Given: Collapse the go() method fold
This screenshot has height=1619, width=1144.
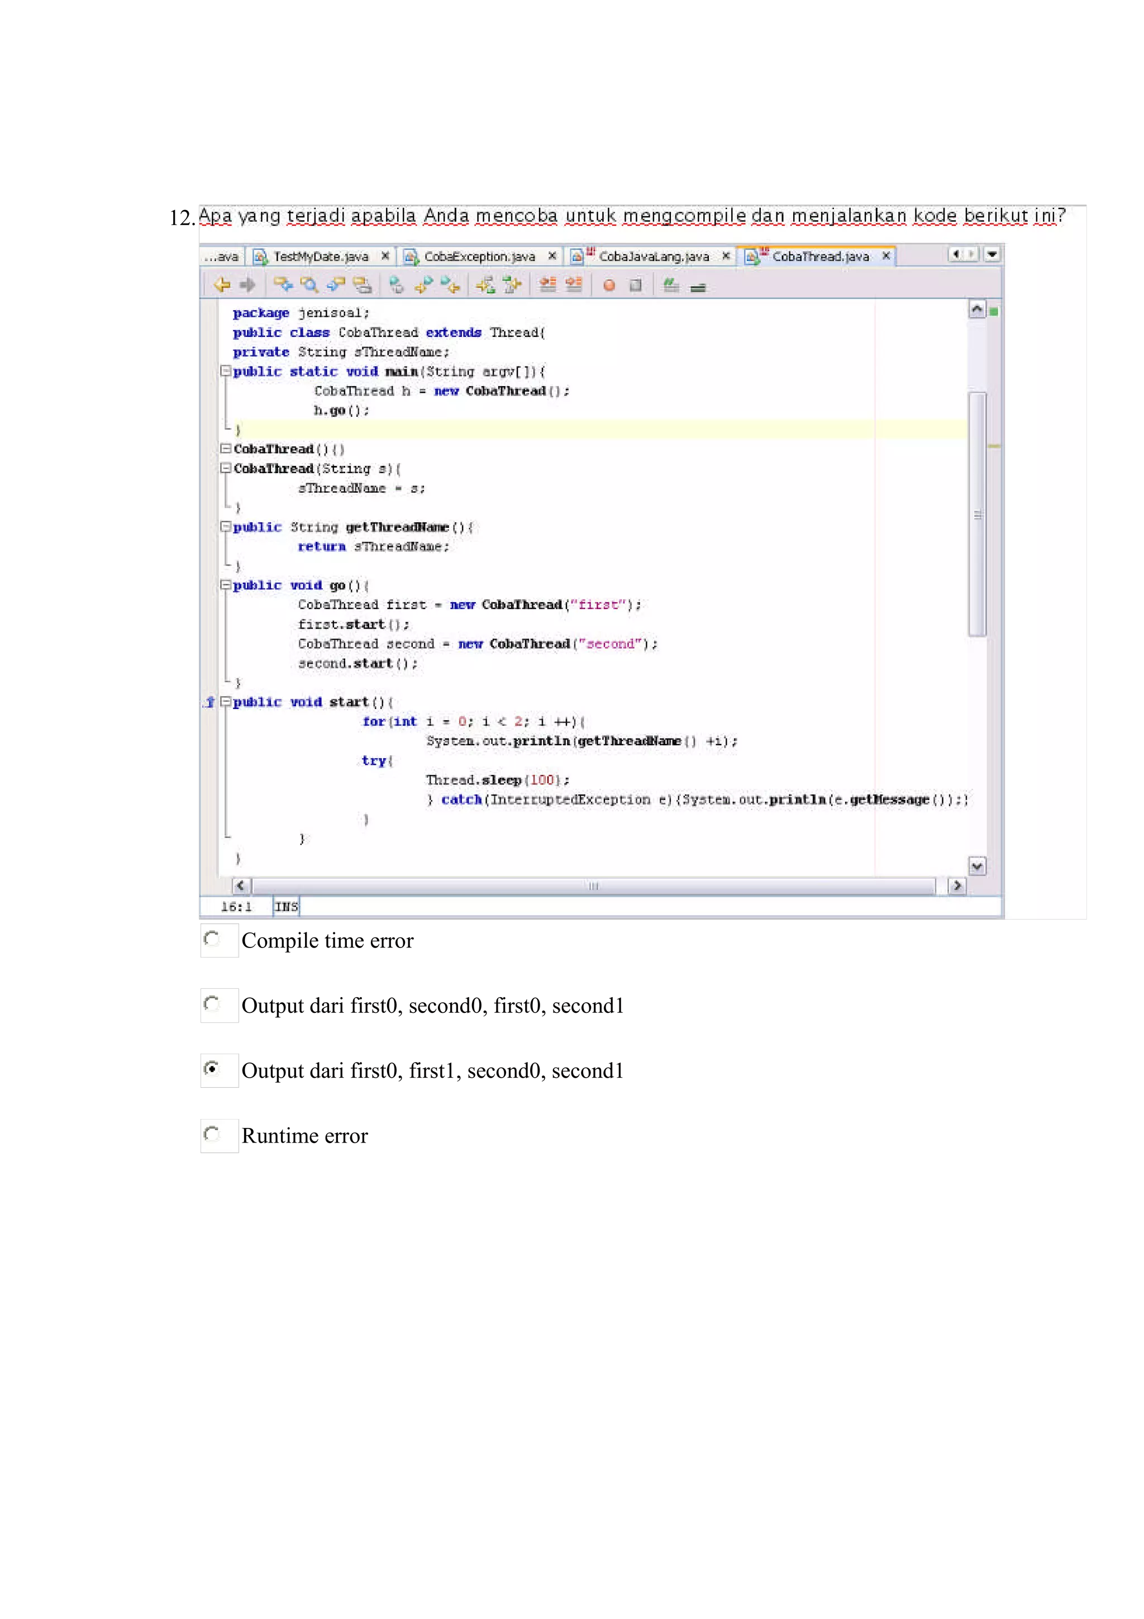Looking at the screenshot, I should (226, 584).
